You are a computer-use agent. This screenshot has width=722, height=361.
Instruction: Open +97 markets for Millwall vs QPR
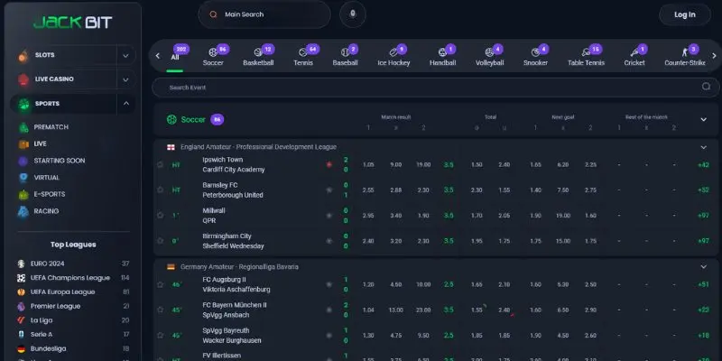click(703, 216)
